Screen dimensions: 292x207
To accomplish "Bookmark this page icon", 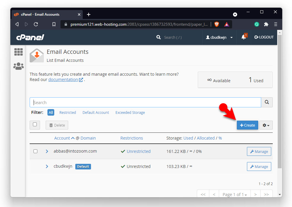I will click(54, 24).
